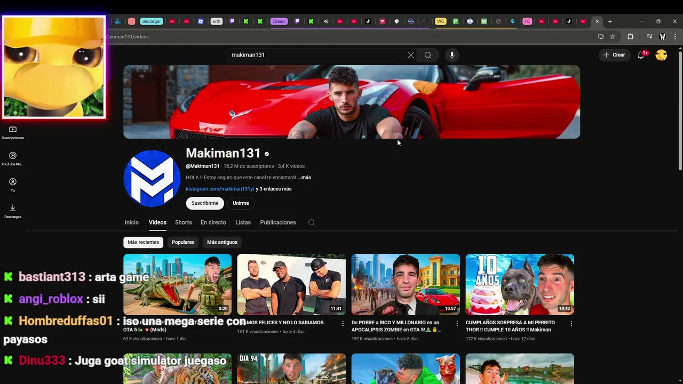The width and height of the screenshot is (683, 384).
Task: Open the En directo tab
Action: point(213,222)
